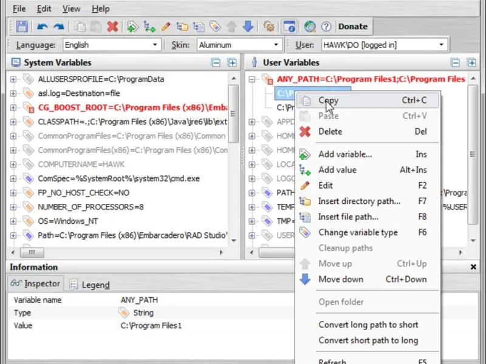Click the Add variable toolbar icon
Image resolution: width=486 pixels, height=364 pixels.
pyautogui.click(x=132, y=27)
